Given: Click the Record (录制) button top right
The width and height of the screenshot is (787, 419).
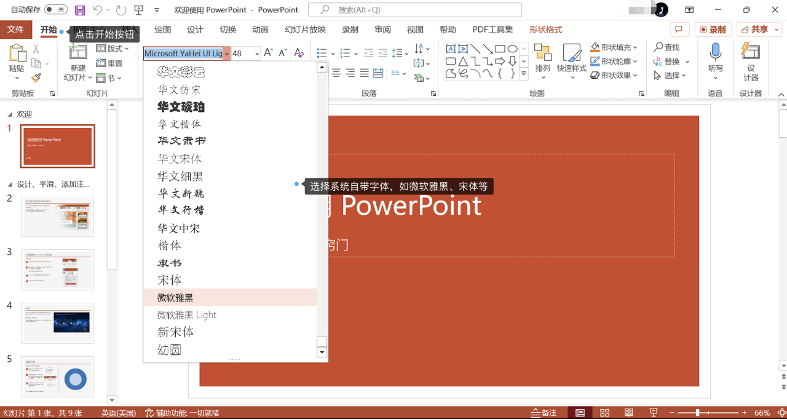Looking at the screenshot, I should 713,30.
